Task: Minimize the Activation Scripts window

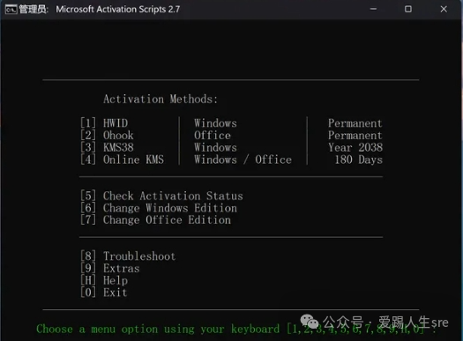Action: (373, 9)
